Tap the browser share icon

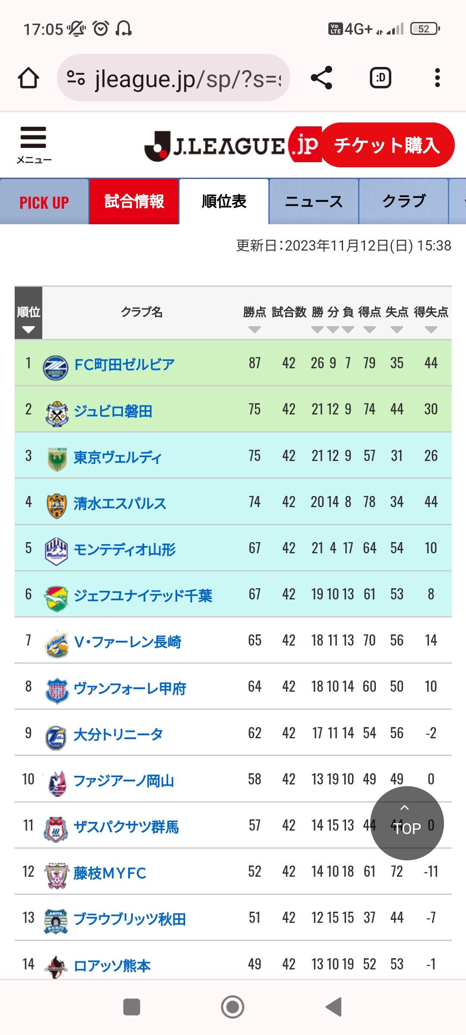[x=321, y=78]
